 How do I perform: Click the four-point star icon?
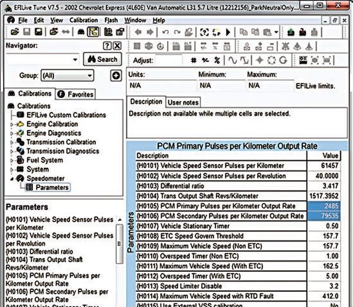(x=260, y=61)
